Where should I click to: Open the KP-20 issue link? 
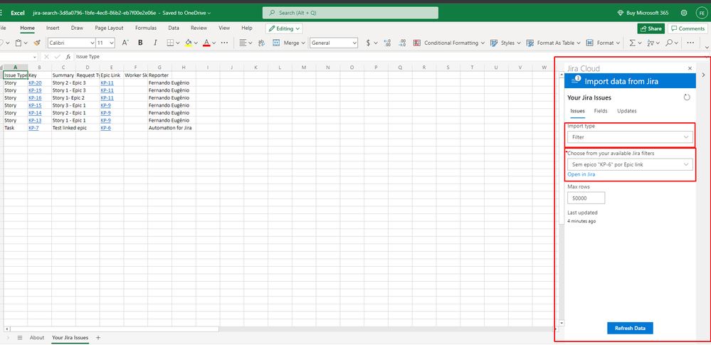pyautogui.click(x=35, y=83)
